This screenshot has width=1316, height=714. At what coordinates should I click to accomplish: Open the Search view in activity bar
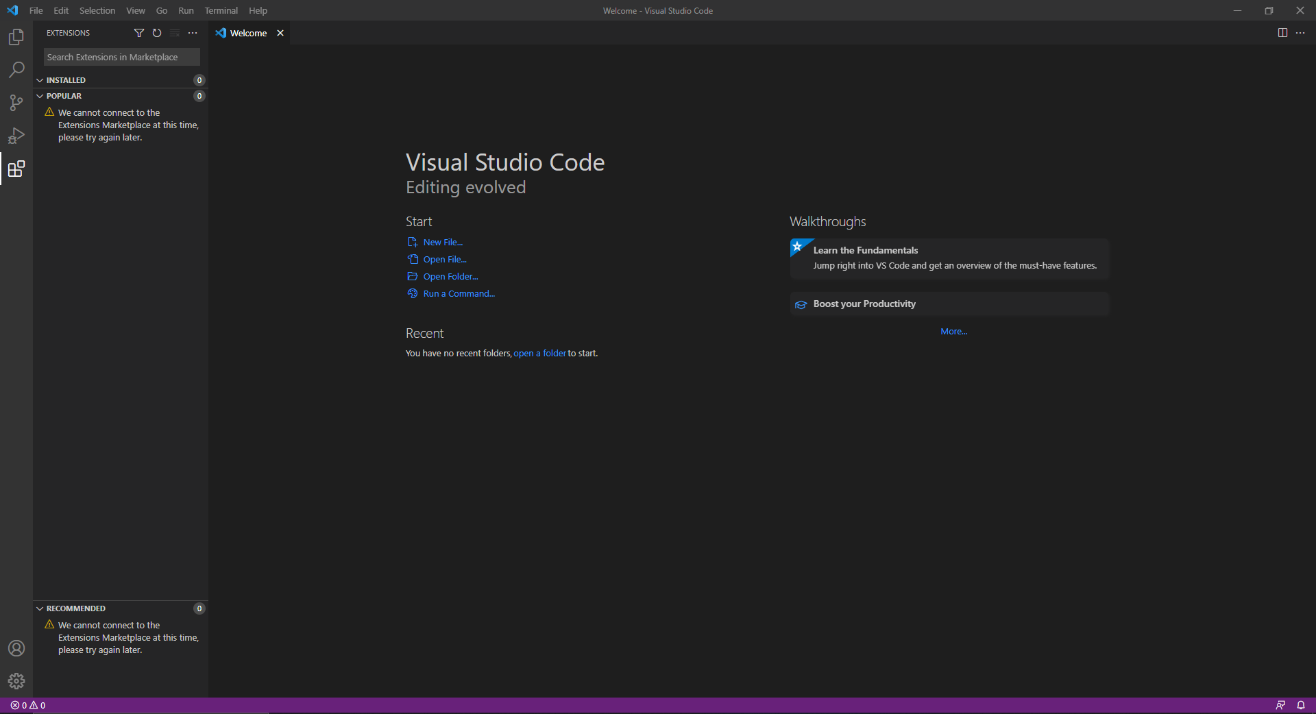(16, 70)
